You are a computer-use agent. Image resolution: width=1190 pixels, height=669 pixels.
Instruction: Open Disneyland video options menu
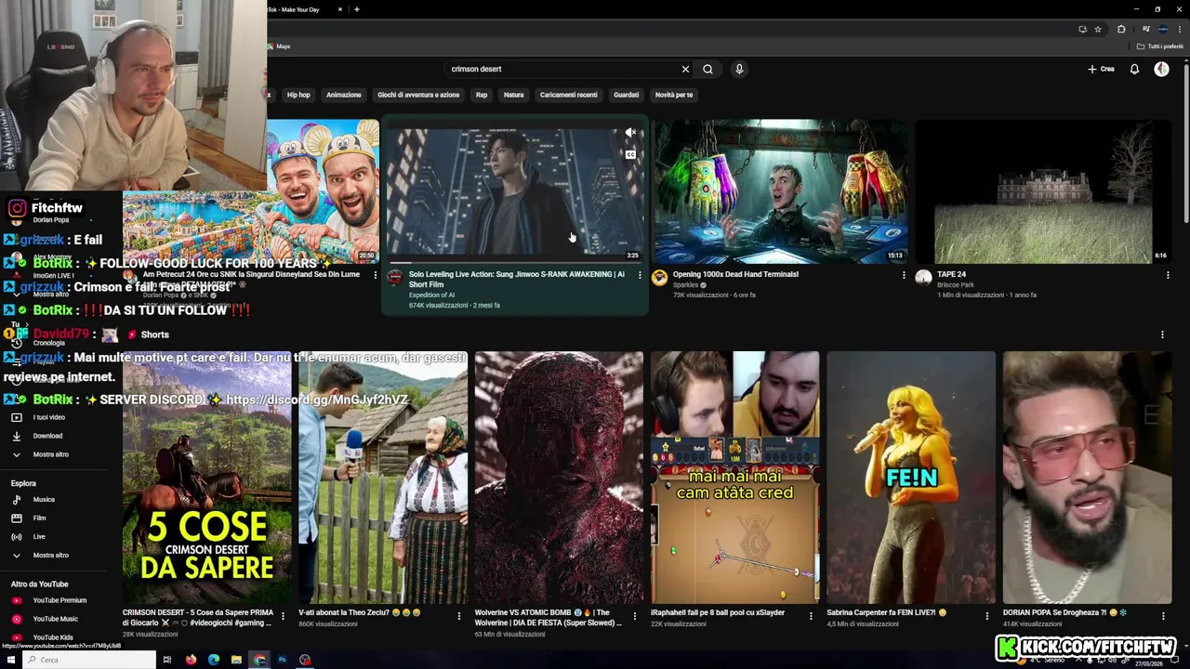click(376, 275)
